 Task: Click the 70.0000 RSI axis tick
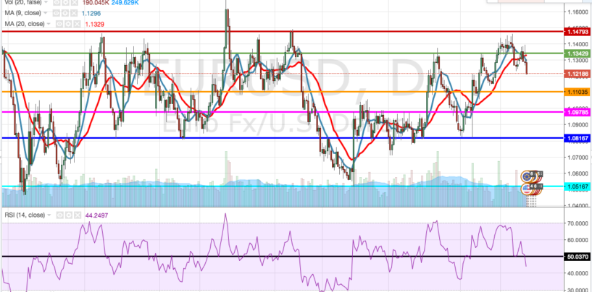point(578,223)
